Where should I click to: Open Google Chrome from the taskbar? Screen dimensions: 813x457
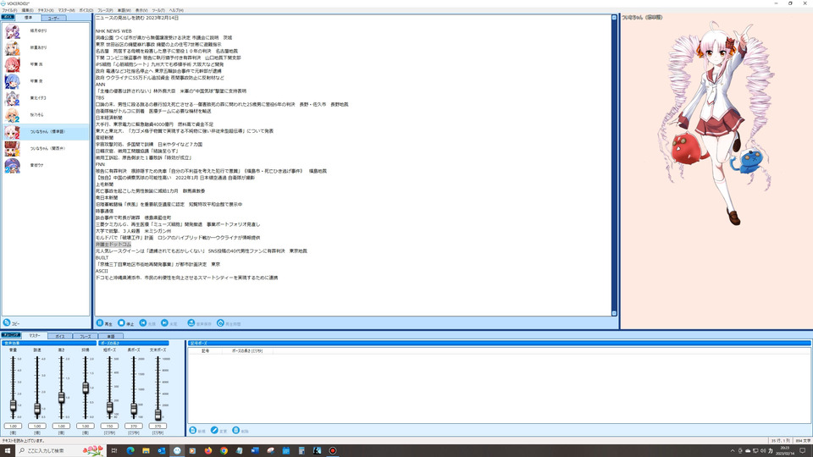click(224, 451)
